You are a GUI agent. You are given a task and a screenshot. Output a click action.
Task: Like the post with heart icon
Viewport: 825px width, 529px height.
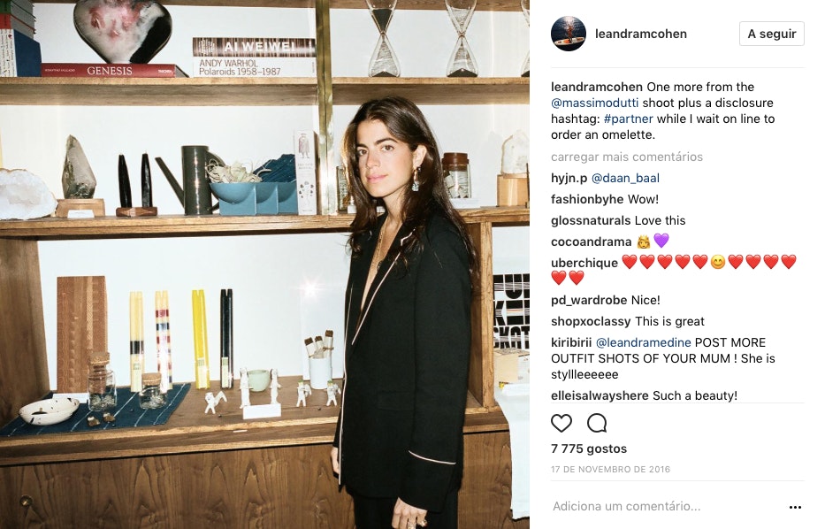coord(561,423)
